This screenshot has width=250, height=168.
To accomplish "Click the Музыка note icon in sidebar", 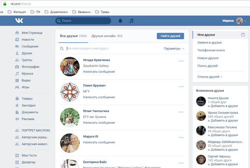I will (x=17, y=74).
